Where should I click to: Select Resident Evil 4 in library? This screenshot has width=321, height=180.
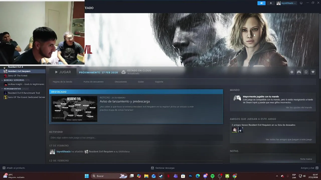(15, 67)
